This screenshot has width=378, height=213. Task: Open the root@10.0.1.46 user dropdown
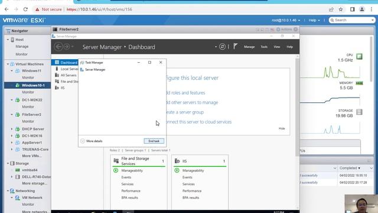click(x=286, y=20)
